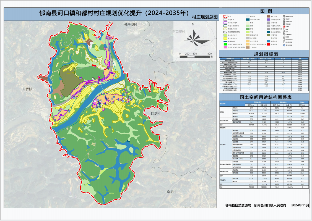312x221 pixels.
Task: Click the purple village construction boundary legend symbol
Action: click(225, 23)
